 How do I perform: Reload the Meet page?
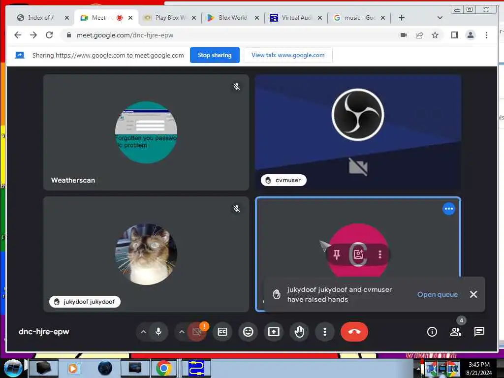[49, 35]
